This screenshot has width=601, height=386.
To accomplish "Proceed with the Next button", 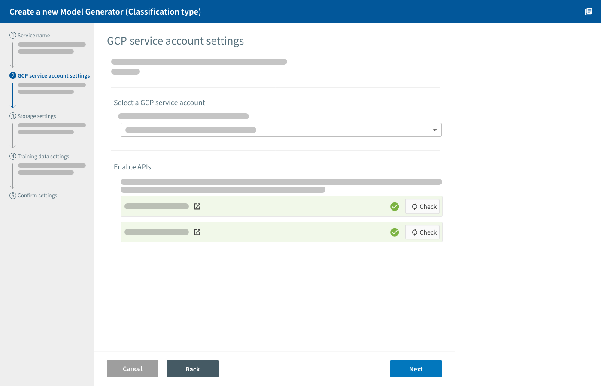I will point(416,368).
